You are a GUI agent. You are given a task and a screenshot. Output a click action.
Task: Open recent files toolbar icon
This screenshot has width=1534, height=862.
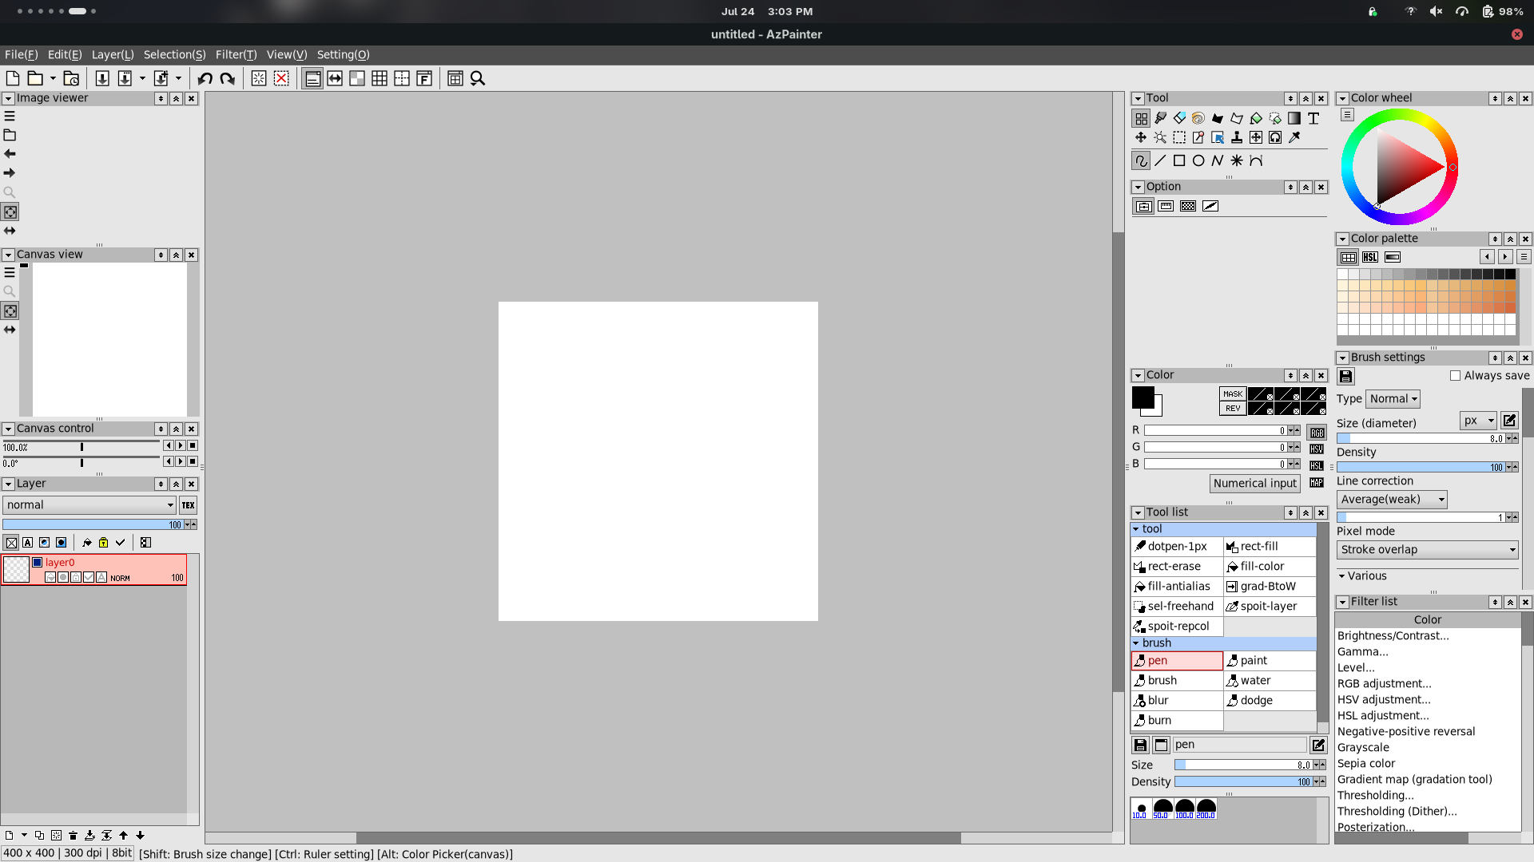pos(71,78)
